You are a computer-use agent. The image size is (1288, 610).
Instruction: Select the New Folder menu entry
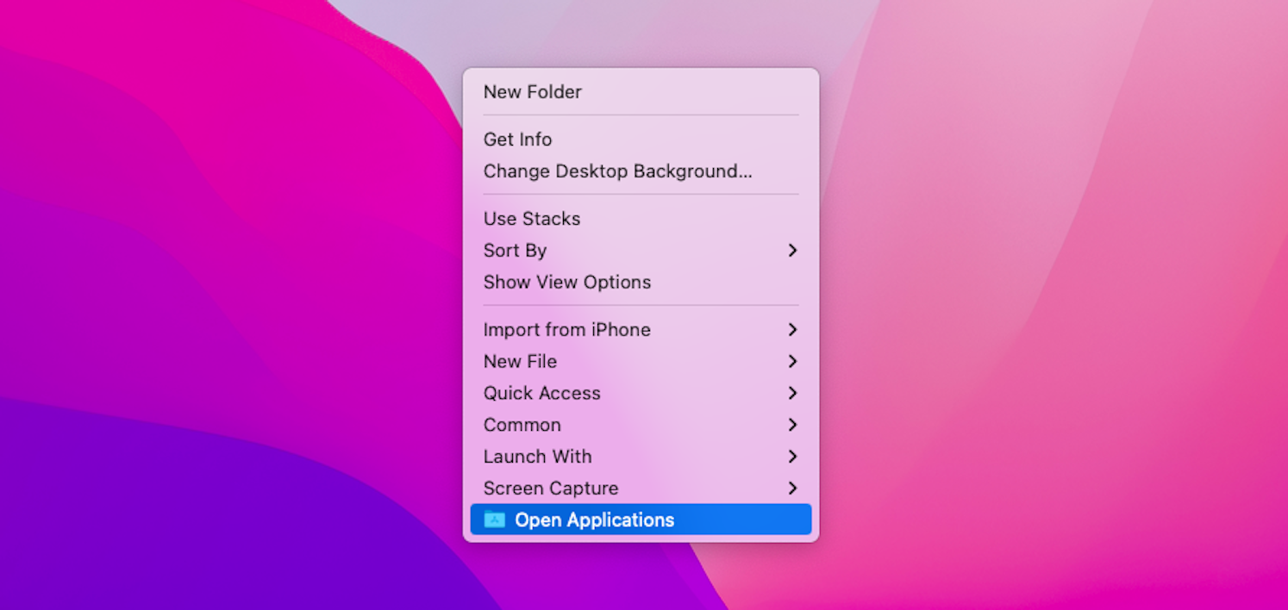tap(532, 92)
